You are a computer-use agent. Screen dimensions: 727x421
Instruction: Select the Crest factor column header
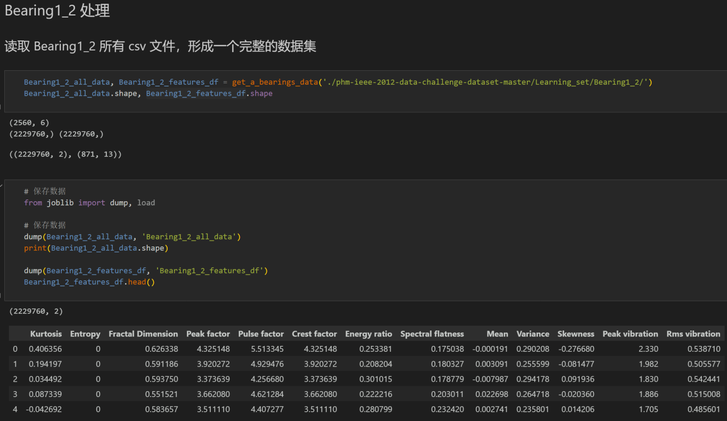314,334
